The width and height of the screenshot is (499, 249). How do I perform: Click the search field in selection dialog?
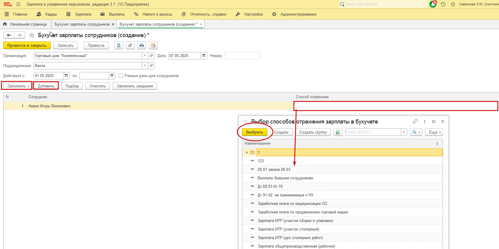coord(373,132)
